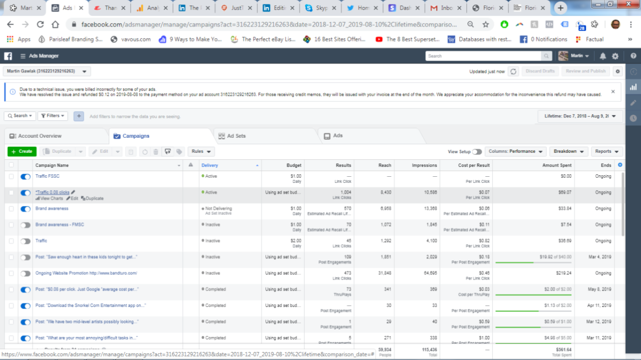
Task: Open the Help question mark icon
Action: click(633, 56)
